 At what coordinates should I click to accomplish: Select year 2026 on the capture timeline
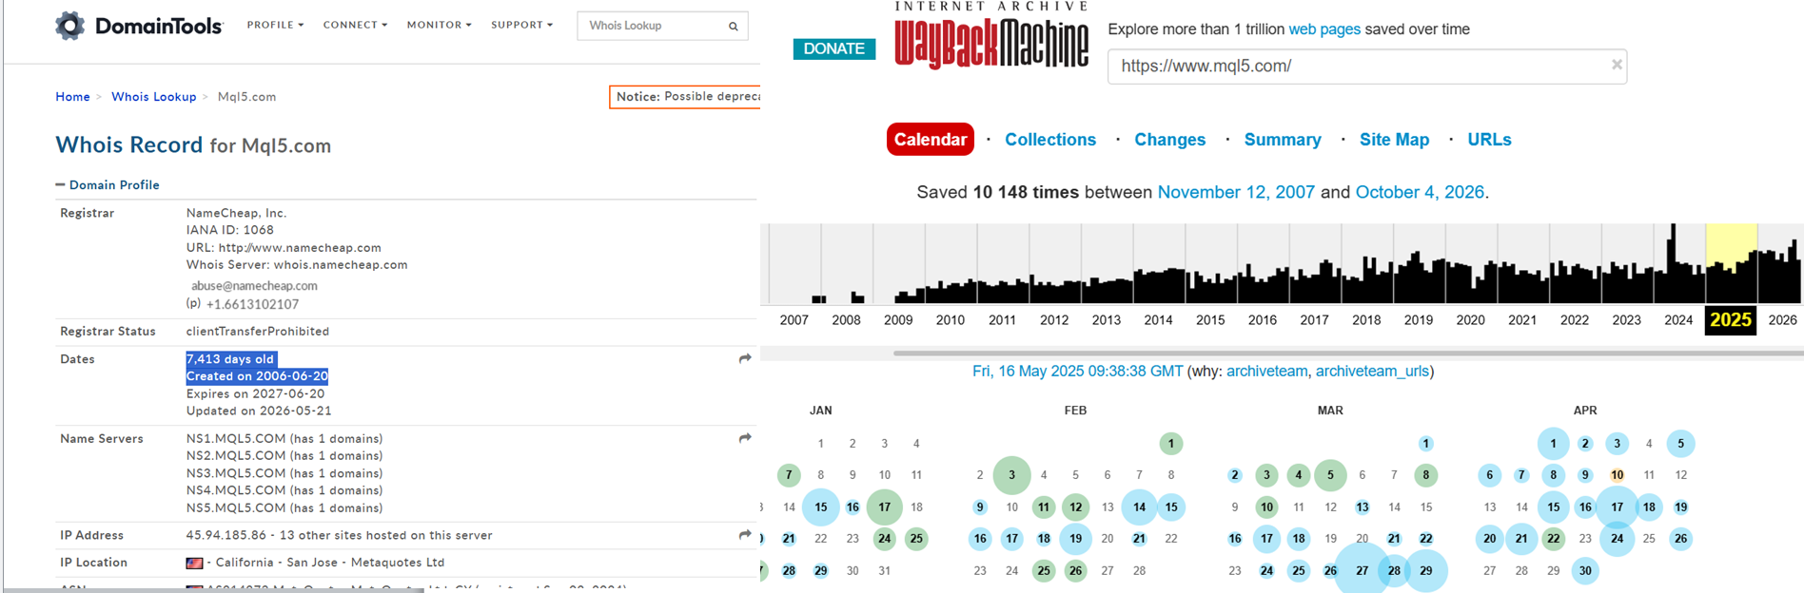coord(1782,319)
